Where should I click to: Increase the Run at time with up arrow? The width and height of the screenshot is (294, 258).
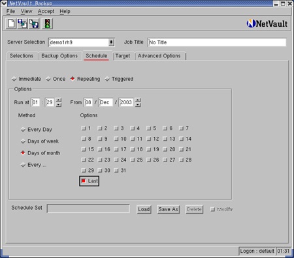click(59, 100)
